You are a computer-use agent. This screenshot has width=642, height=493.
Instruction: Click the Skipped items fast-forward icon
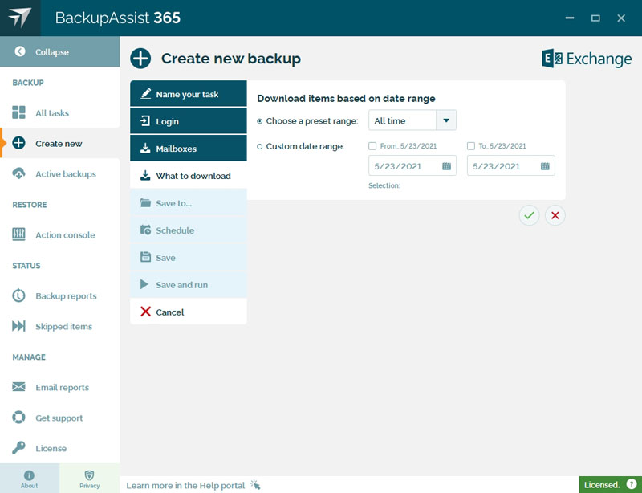coord(18,326)
